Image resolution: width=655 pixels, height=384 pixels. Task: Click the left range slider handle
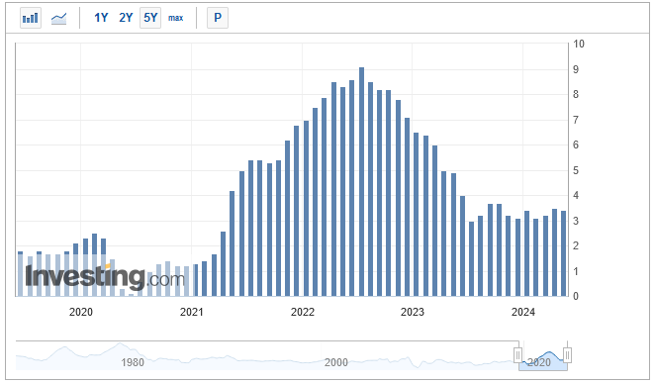[x=518, y=355]
